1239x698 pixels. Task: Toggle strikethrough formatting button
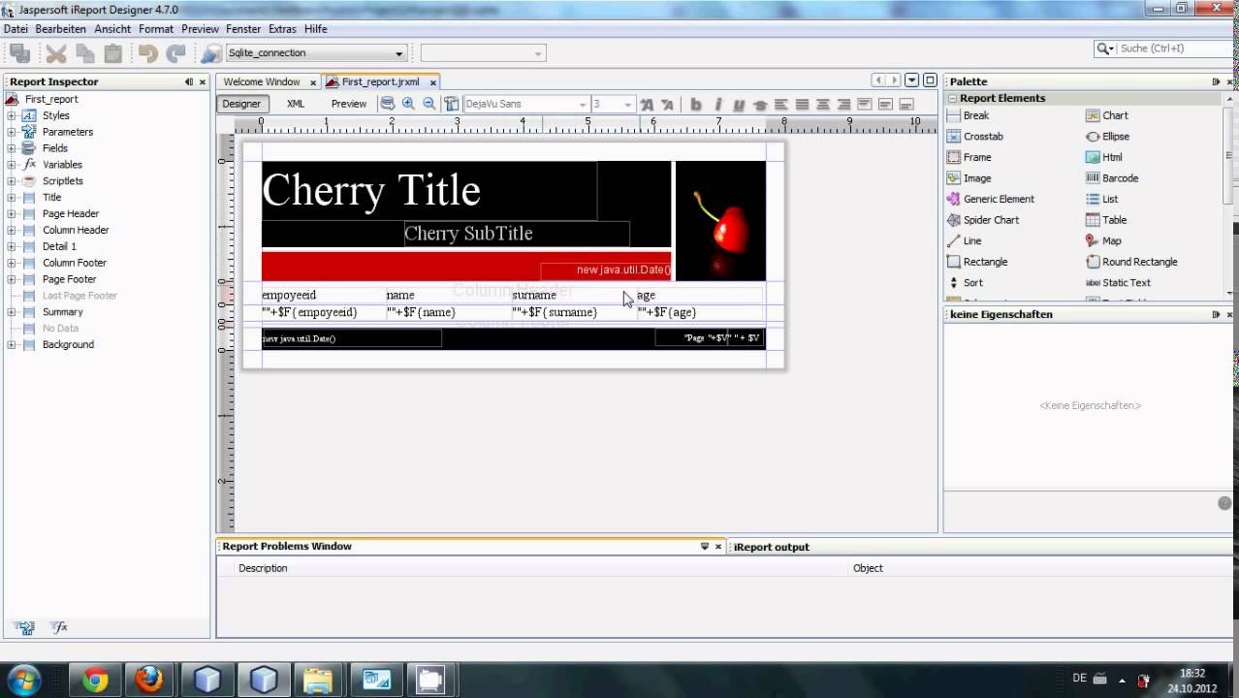coord(760,104)
